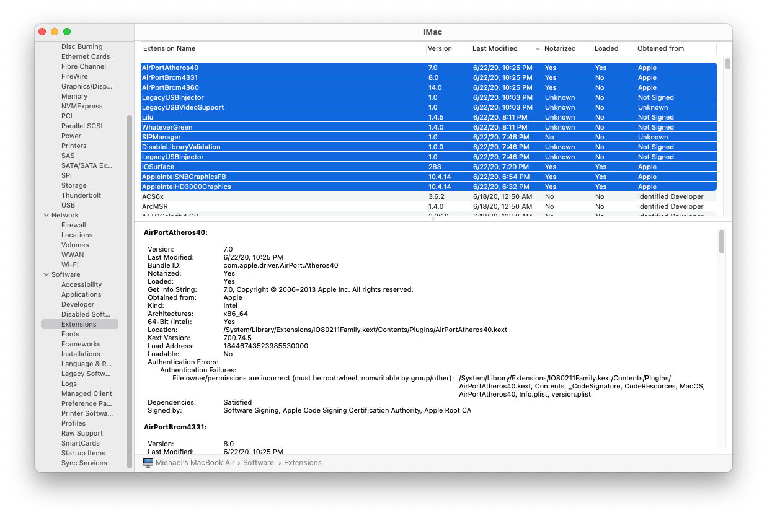The height and width of the screenshot is (518, 767).
Task: Click the details pane vertical scrollbar
Action: click(722, 242)
